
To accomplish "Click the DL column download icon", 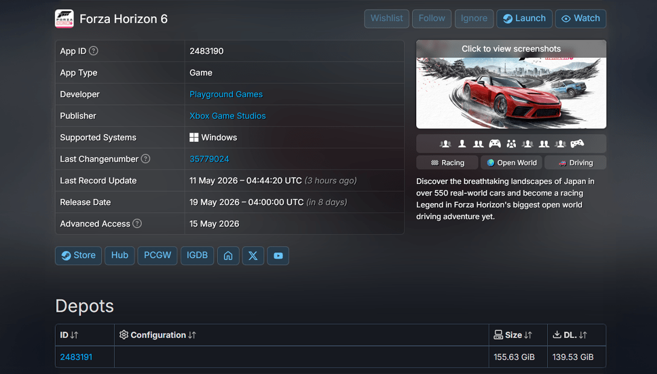I will click(557, 335).
